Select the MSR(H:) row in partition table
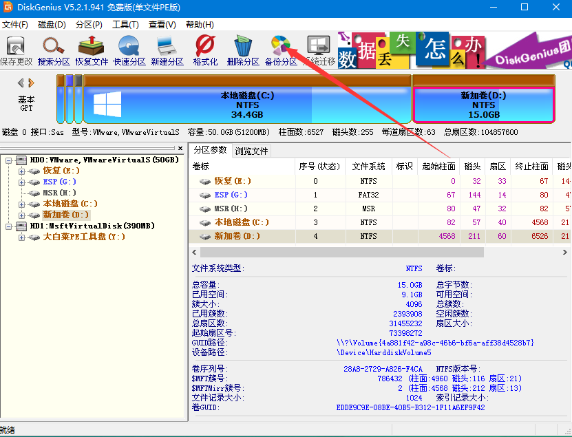This screenshot has width=572, height=437. [380, 209]
